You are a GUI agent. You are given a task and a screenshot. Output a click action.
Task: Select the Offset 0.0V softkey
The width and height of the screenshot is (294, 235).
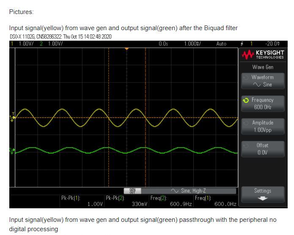(263, 149)
